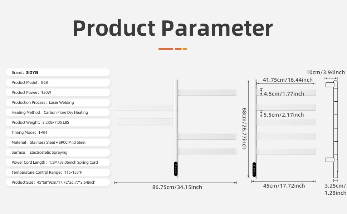Click the Product Size row

click(57, 182)
